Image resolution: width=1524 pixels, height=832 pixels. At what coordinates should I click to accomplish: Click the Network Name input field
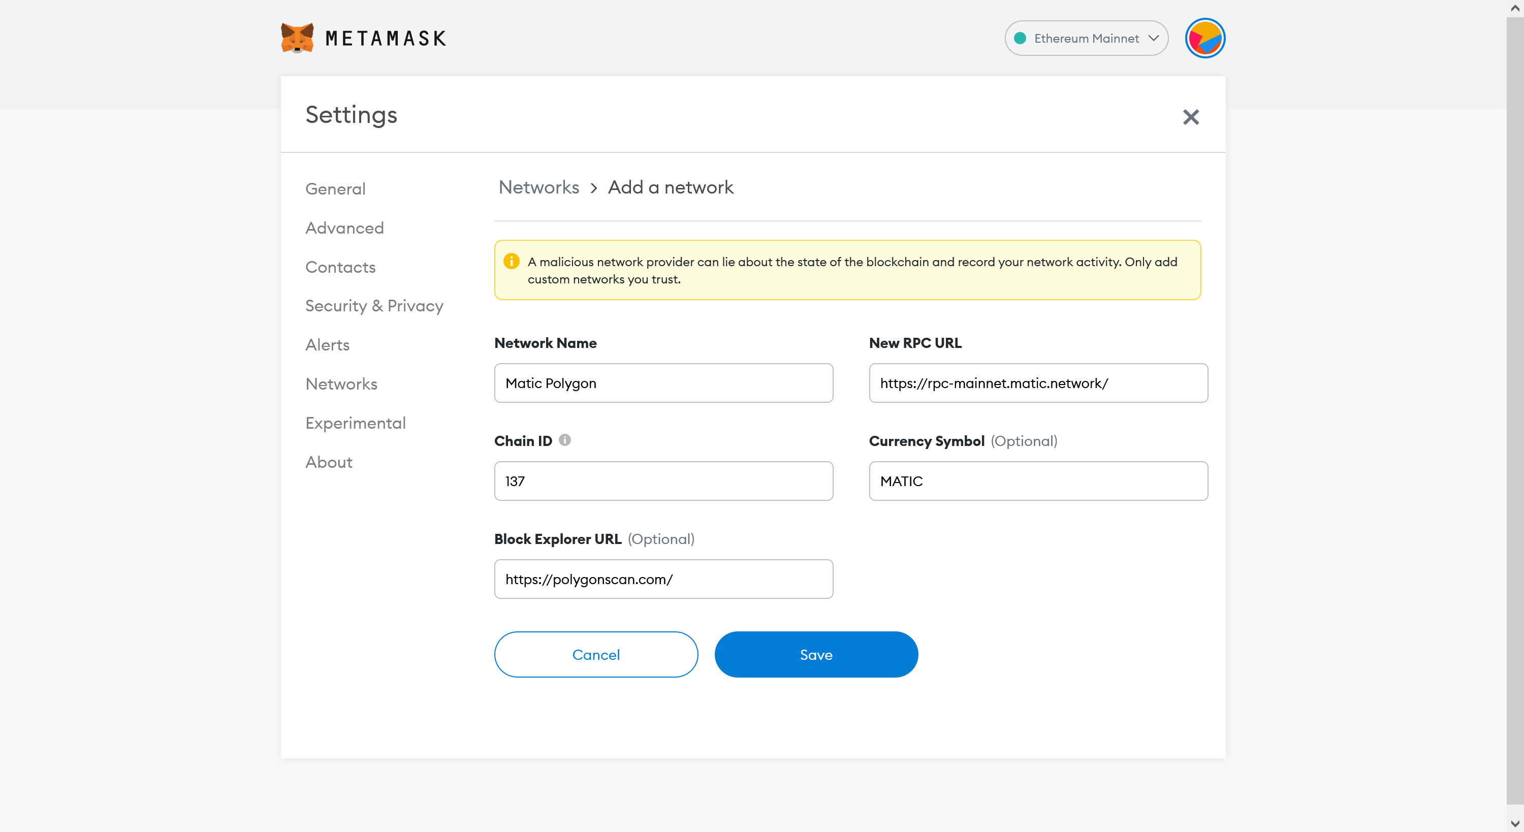(x=663, y=383)
